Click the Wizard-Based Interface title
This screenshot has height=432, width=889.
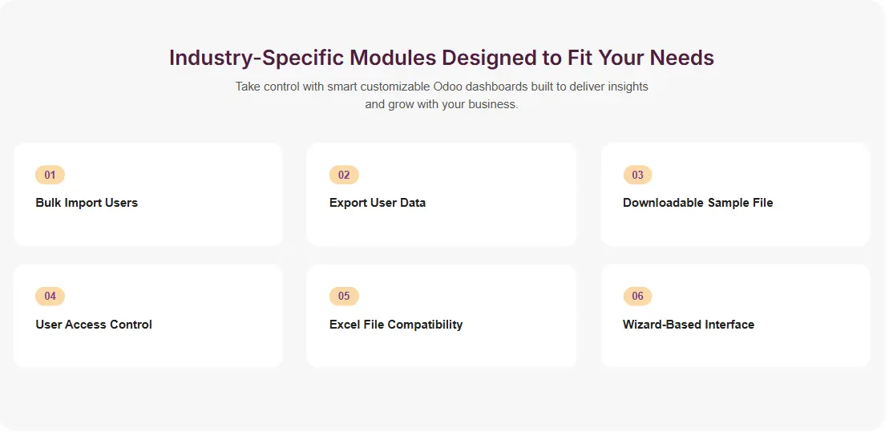[x=688, y=325]
